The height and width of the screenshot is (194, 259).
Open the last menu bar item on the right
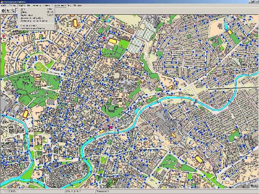77,5
